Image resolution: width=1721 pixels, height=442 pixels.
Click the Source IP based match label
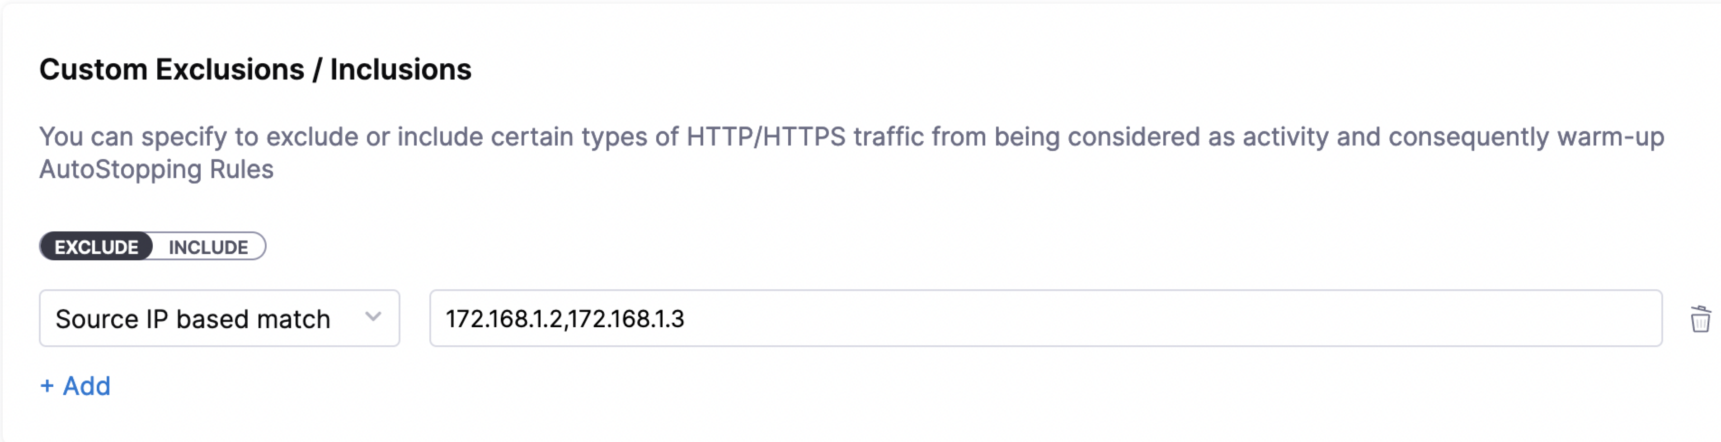(193, 319)
